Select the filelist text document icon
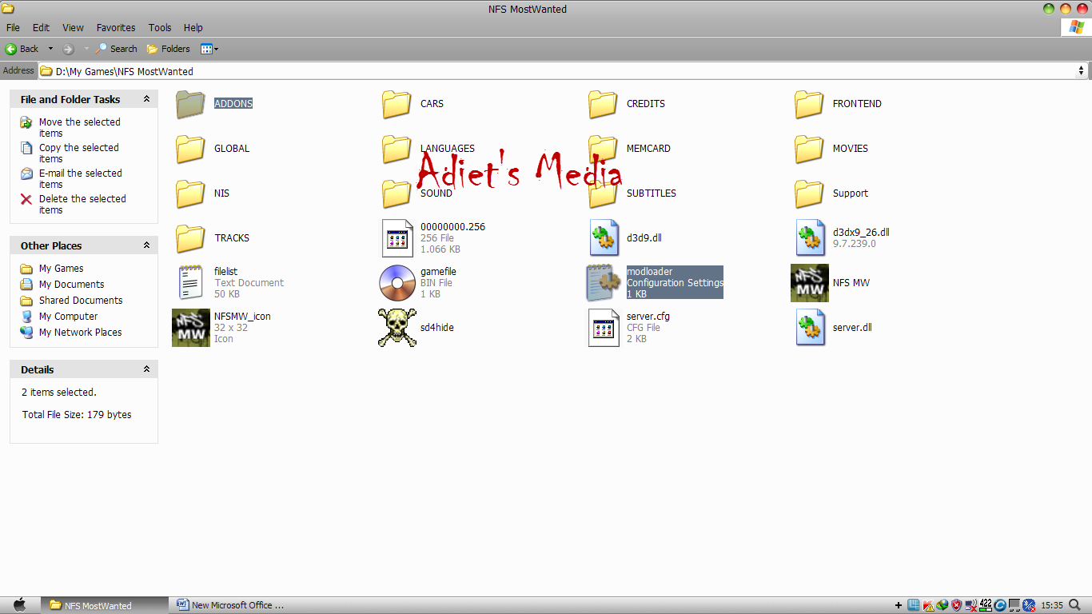Image resolution: width=1092 pixels, height=614 pixels. [190, 283]
